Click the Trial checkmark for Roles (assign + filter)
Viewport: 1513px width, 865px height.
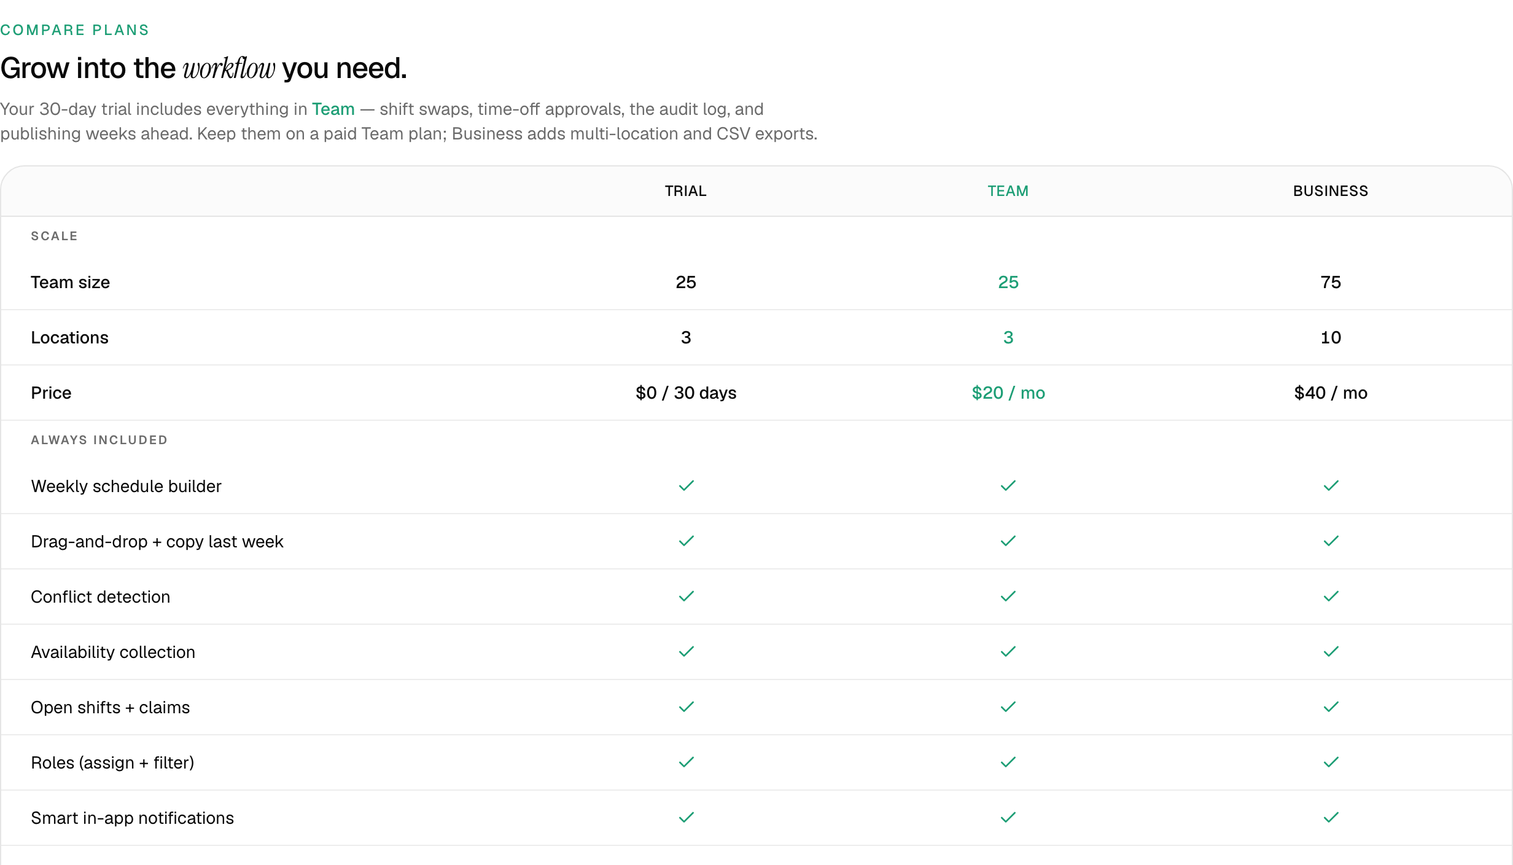686,762
